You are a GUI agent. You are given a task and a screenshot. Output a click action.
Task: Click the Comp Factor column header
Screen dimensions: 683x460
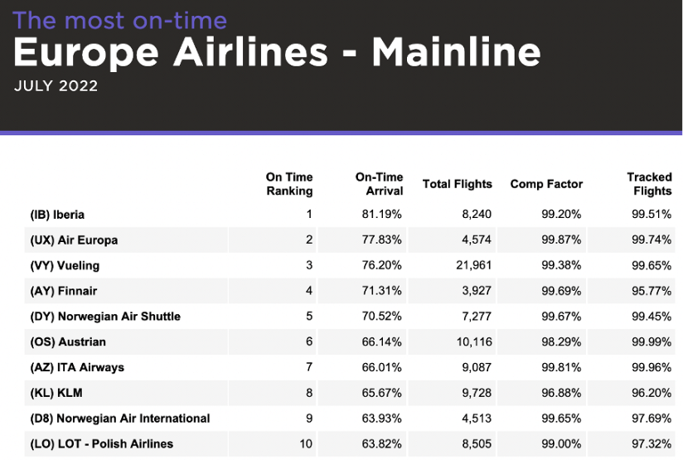click(546, 184)
